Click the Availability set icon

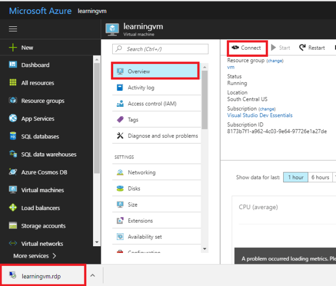pos(120,236)
